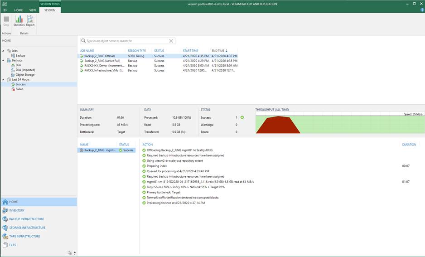Select Backup_2_RING Offload session row
The height and width of the screenshot is (257, 425).
click(x=159, y=56)
